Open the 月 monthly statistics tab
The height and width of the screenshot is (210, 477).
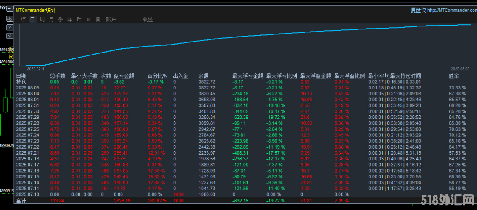(51, 19)
